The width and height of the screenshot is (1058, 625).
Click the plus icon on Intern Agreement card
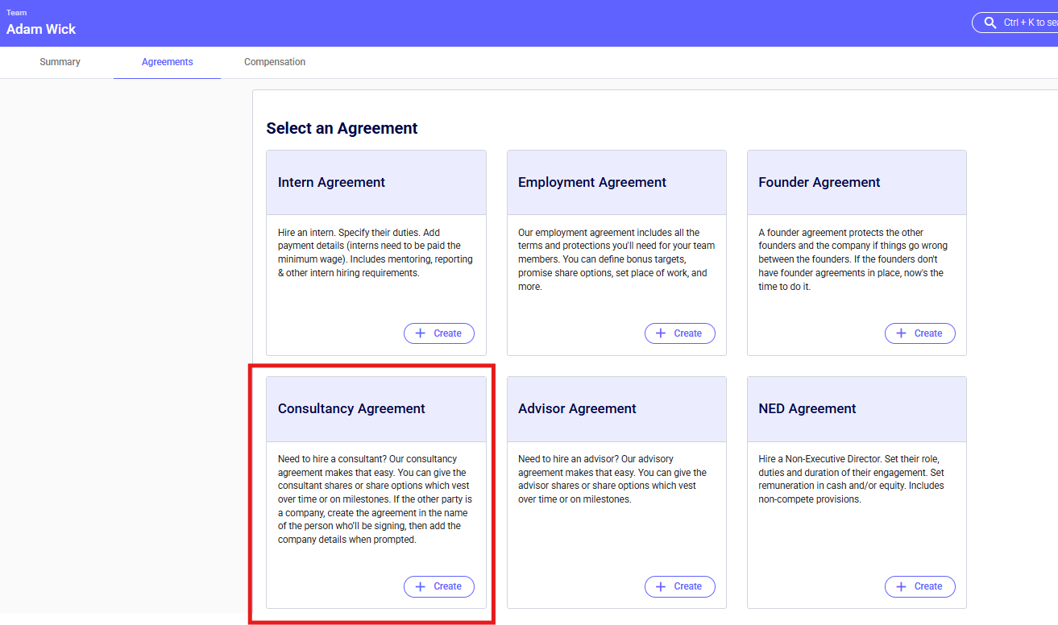click(420, 333)
